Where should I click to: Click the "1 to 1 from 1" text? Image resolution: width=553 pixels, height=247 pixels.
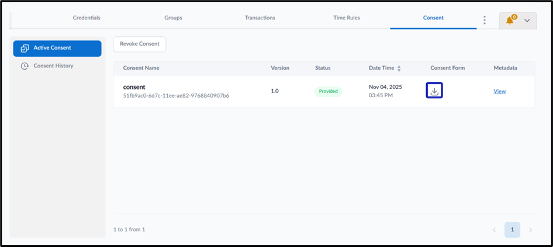[129, 229]
